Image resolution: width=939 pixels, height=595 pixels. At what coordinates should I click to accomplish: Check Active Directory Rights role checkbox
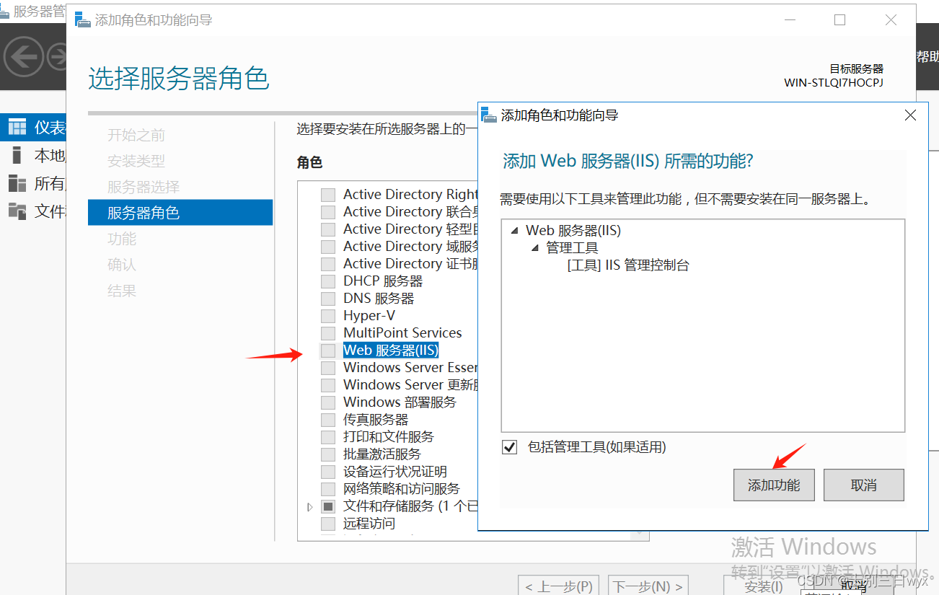pos(328,195)
